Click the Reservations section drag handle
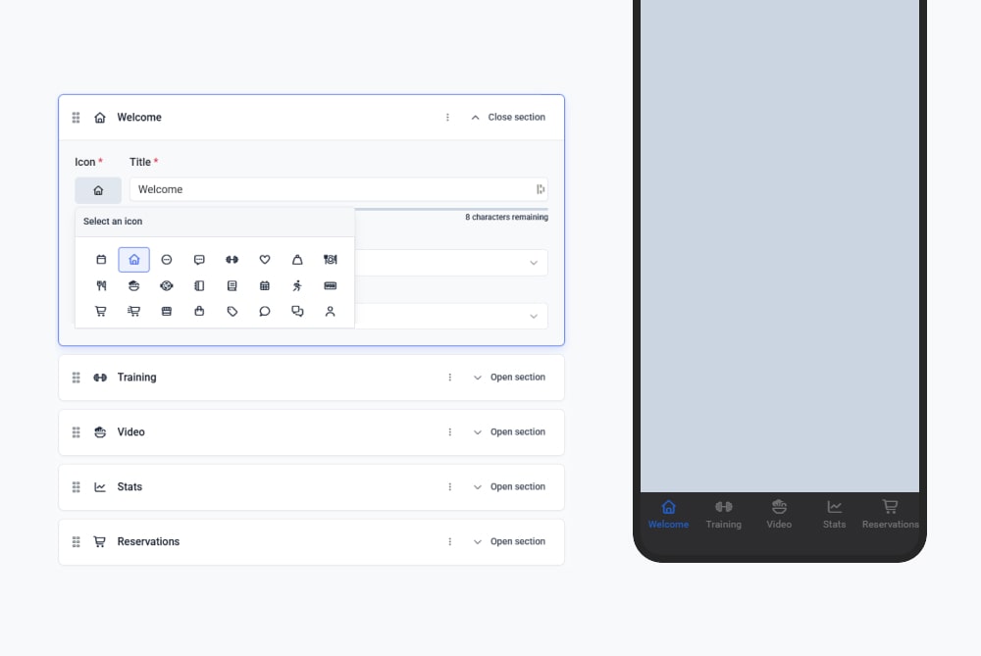981x656 pixels. pos(76,541)
